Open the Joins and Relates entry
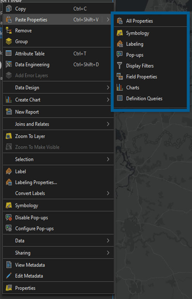 tap(59, 124)
